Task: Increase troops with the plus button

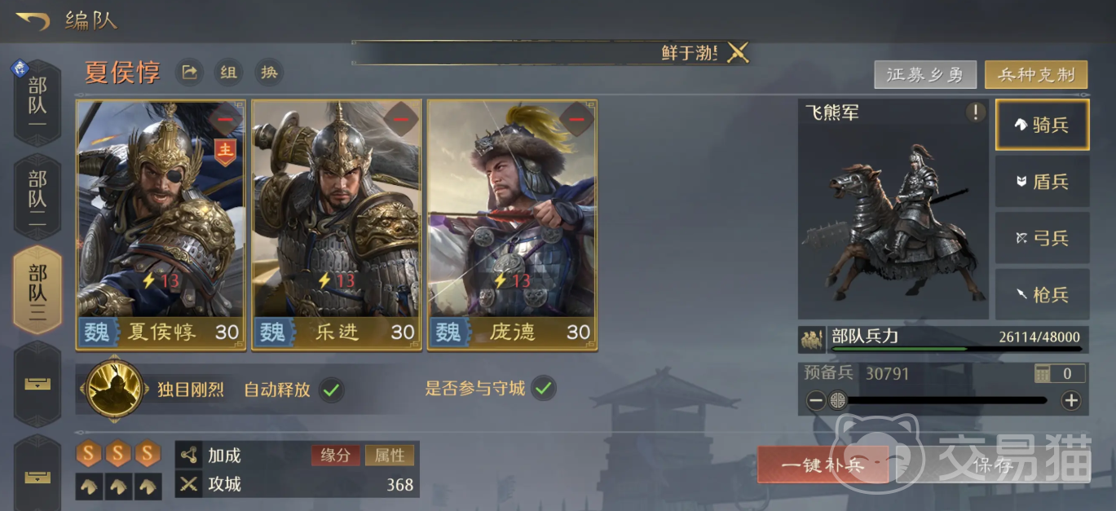Action: click(x=1071, y=400)
